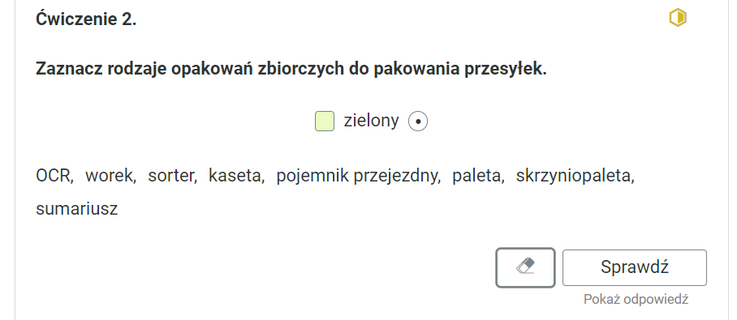
Task: Pick the light green color swatch
Action: pyautogui.click(x=325, y=121)
